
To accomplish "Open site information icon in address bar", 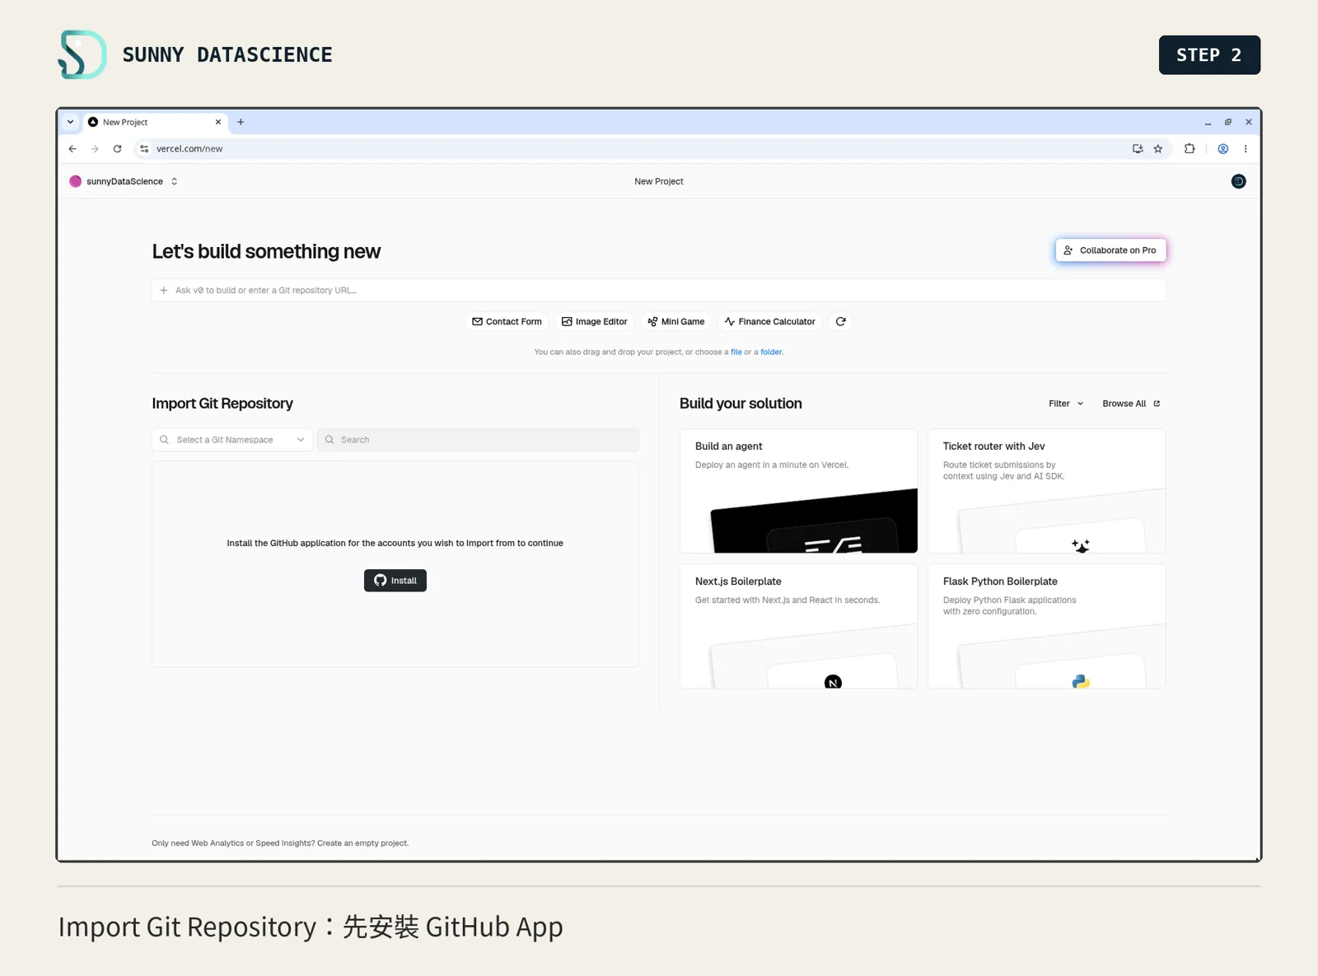I will 144,149.
